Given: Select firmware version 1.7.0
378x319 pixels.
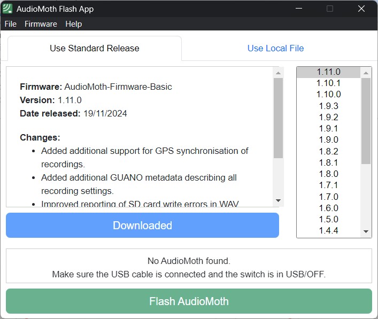Looking at the screenshot, I should point(329,197).
